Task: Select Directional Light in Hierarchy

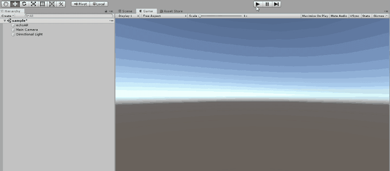Action: 29,34
